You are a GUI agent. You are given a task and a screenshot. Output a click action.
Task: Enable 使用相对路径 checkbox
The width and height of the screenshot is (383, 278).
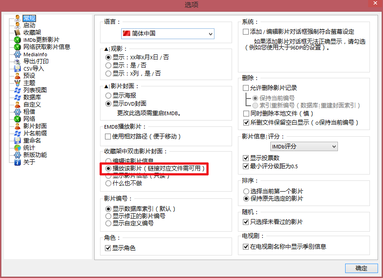(x=108, y=136)
